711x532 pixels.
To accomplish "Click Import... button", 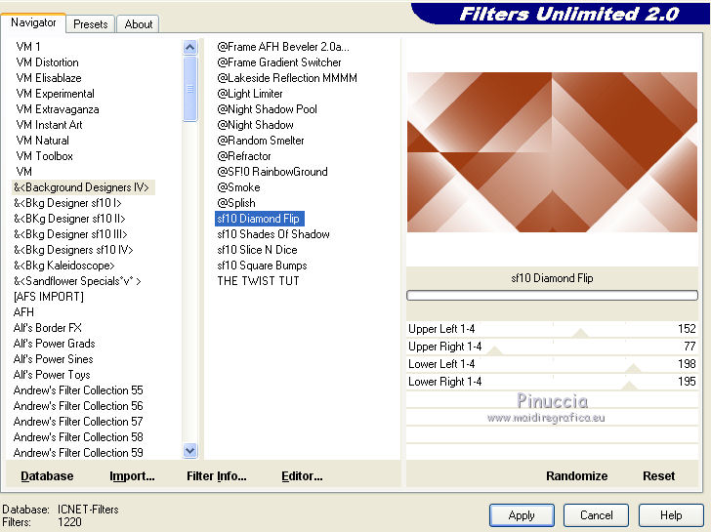I will tap(132, 475).
